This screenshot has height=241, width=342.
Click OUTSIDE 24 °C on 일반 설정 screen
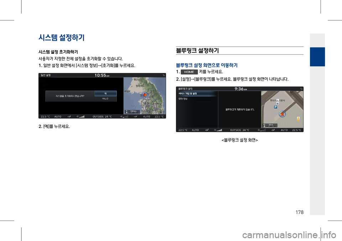click(x=102, y=116)
